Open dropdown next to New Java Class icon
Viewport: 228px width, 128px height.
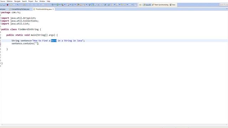click(75, 5)
